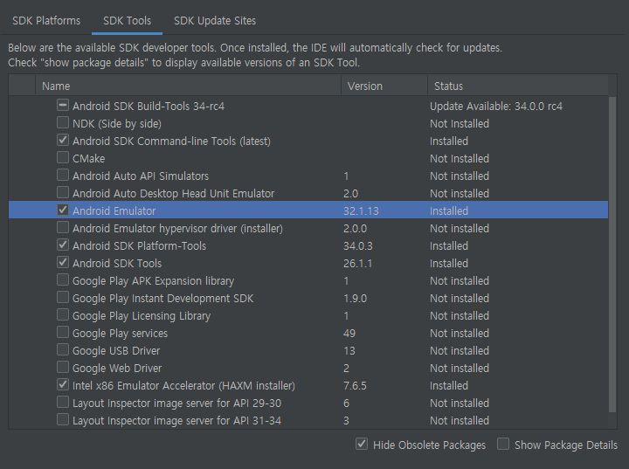Viewport: 629px width, 469px height.
Task: Check Layout Inspector server for API 31-34
Action: pos(63,419)
